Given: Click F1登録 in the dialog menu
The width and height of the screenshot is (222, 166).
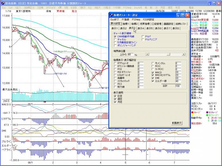Looking at the screenshot, I should coord(126,20).
